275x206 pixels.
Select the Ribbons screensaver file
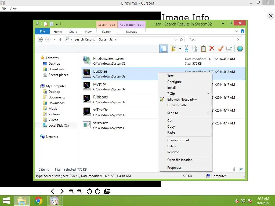click(x=120, y=99)
